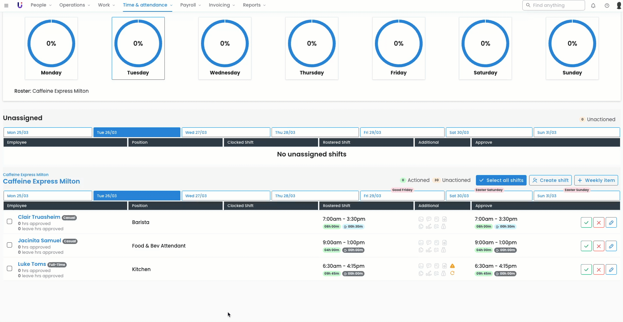Tick the checkbox for Clair Truasheim
623x322 pixels.
(x=9, y=221)
